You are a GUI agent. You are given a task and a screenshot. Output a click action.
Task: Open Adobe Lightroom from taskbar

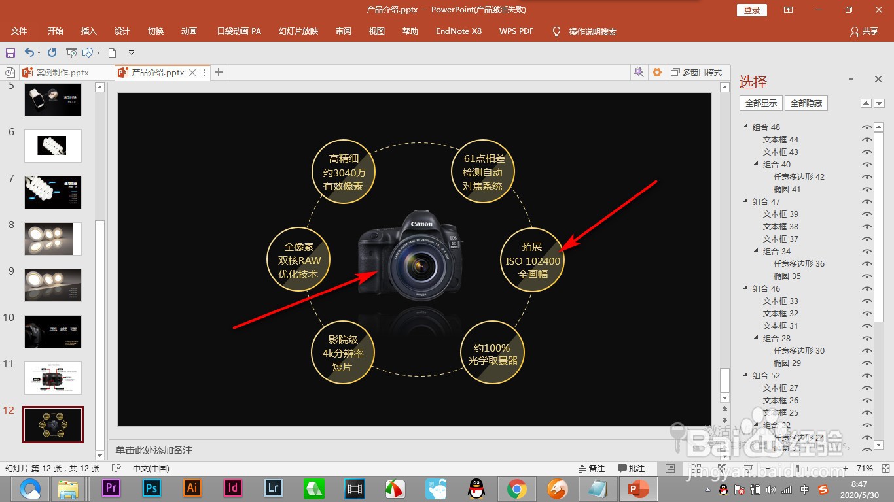pos(274,488)
